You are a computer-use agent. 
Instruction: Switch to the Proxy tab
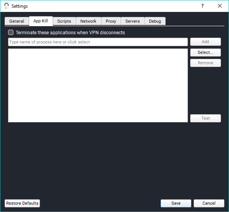tap(111, 21)
